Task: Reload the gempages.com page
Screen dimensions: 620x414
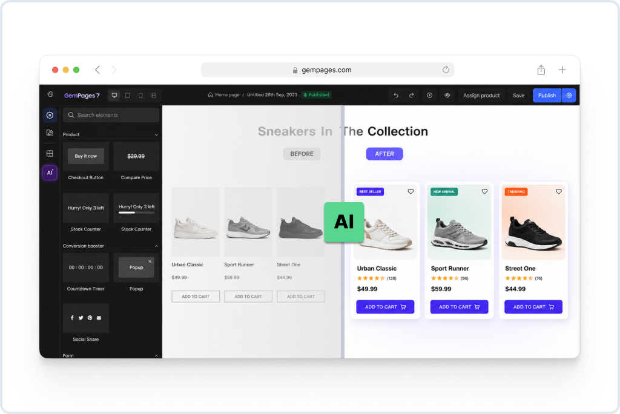Action: [446, 70]
